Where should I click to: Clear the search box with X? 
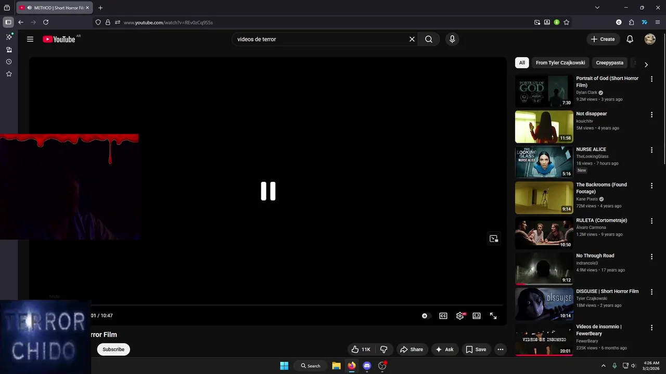412,39
